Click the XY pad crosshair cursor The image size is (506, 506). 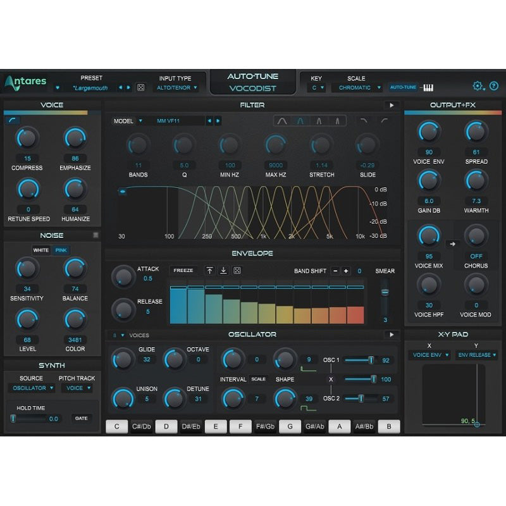[477, 424]
